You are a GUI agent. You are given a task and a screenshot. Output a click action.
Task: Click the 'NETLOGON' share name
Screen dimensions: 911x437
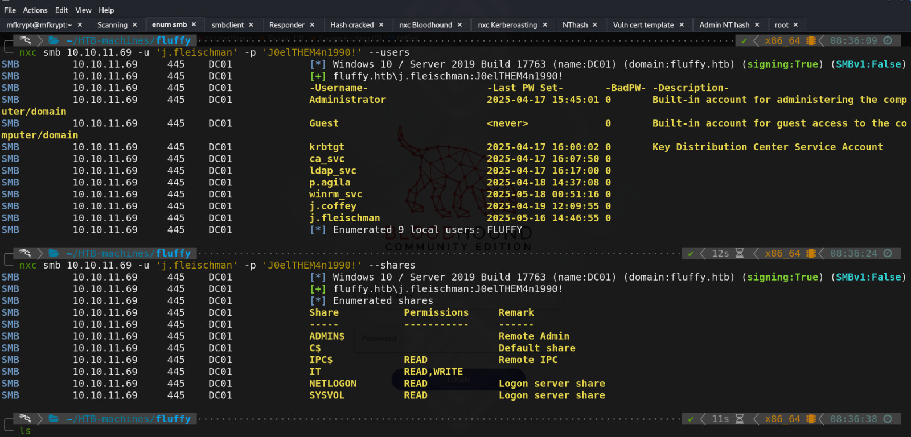(x=333, y=384)
